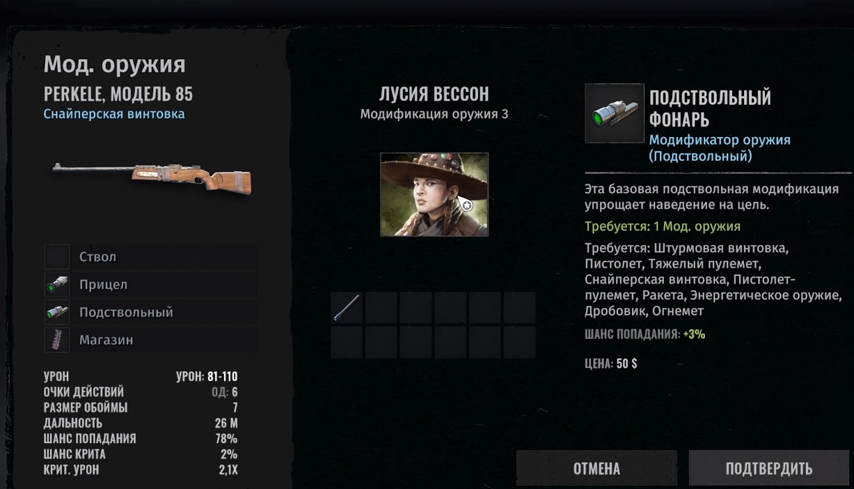The height and width of the screenshot is (489, 854).
Task: Click first empty slot in bottom row
Action: point(347,342)
